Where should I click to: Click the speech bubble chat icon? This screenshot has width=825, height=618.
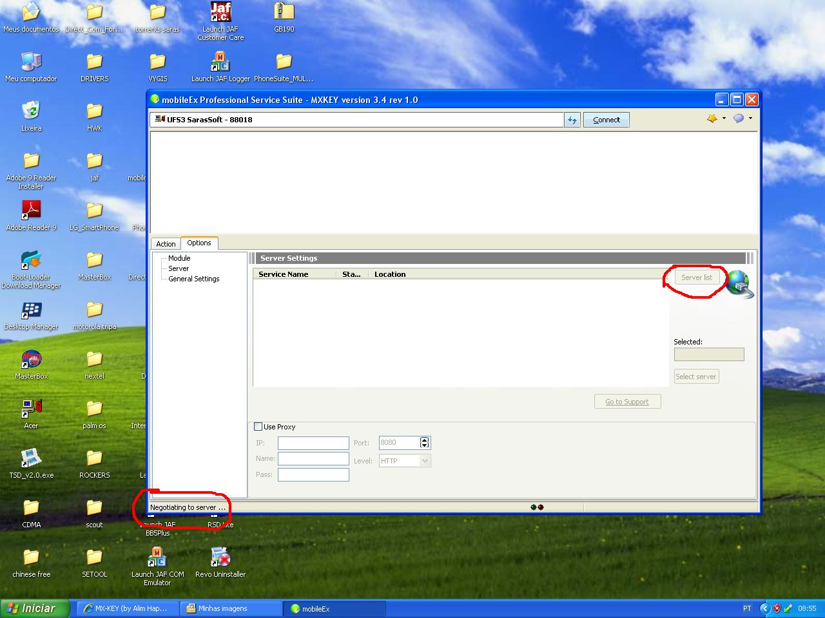tap(739, 118)
